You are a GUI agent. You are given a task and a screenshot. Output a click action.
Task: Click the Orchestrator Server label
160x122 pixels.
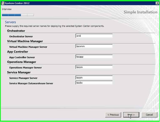point(21,37)
